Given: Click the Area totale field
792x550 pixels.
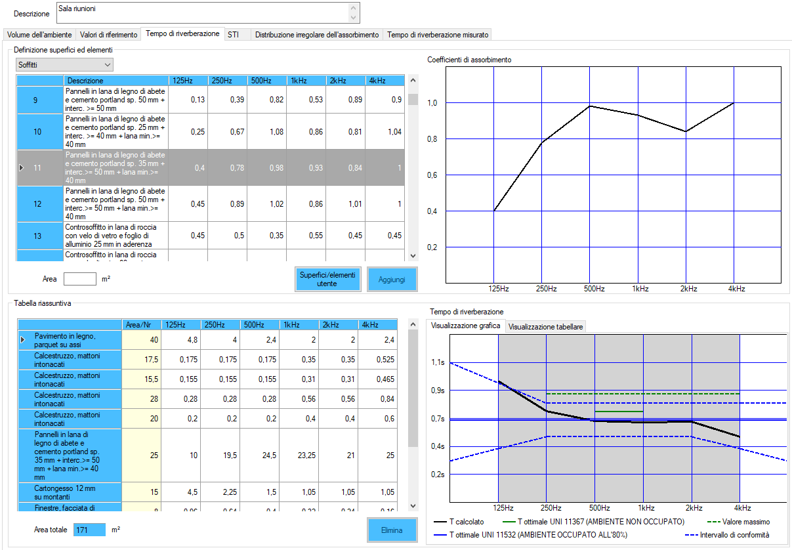Looking at the screenshot, I should (89, 530).
